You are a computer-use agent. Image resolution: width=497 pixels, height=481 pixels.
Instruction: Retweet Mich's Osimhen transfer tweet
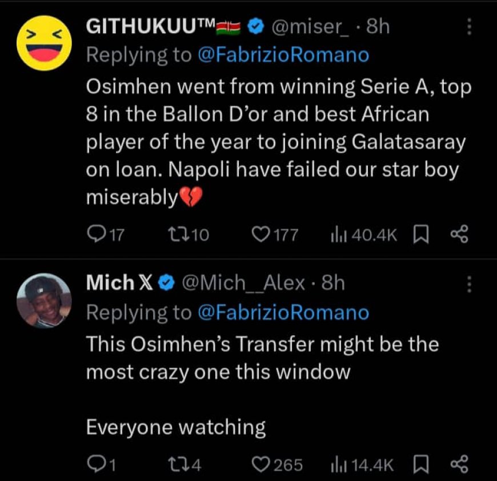click(x=175, y=464)
